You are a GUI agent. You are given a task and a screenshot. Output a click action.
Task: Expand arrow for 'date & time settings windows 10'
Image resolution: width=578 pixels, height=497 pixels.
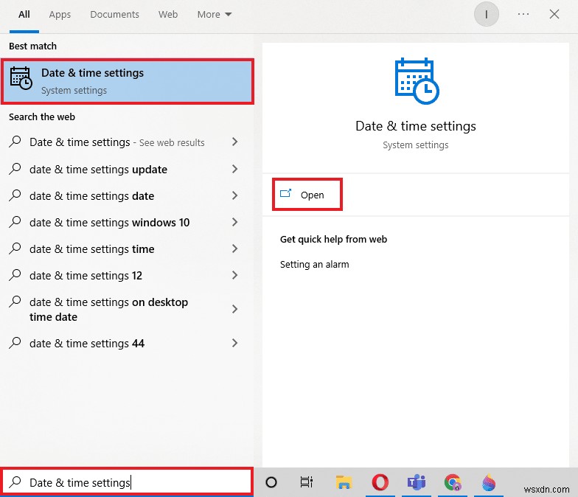pyautogui.click(x=234, y=222)
